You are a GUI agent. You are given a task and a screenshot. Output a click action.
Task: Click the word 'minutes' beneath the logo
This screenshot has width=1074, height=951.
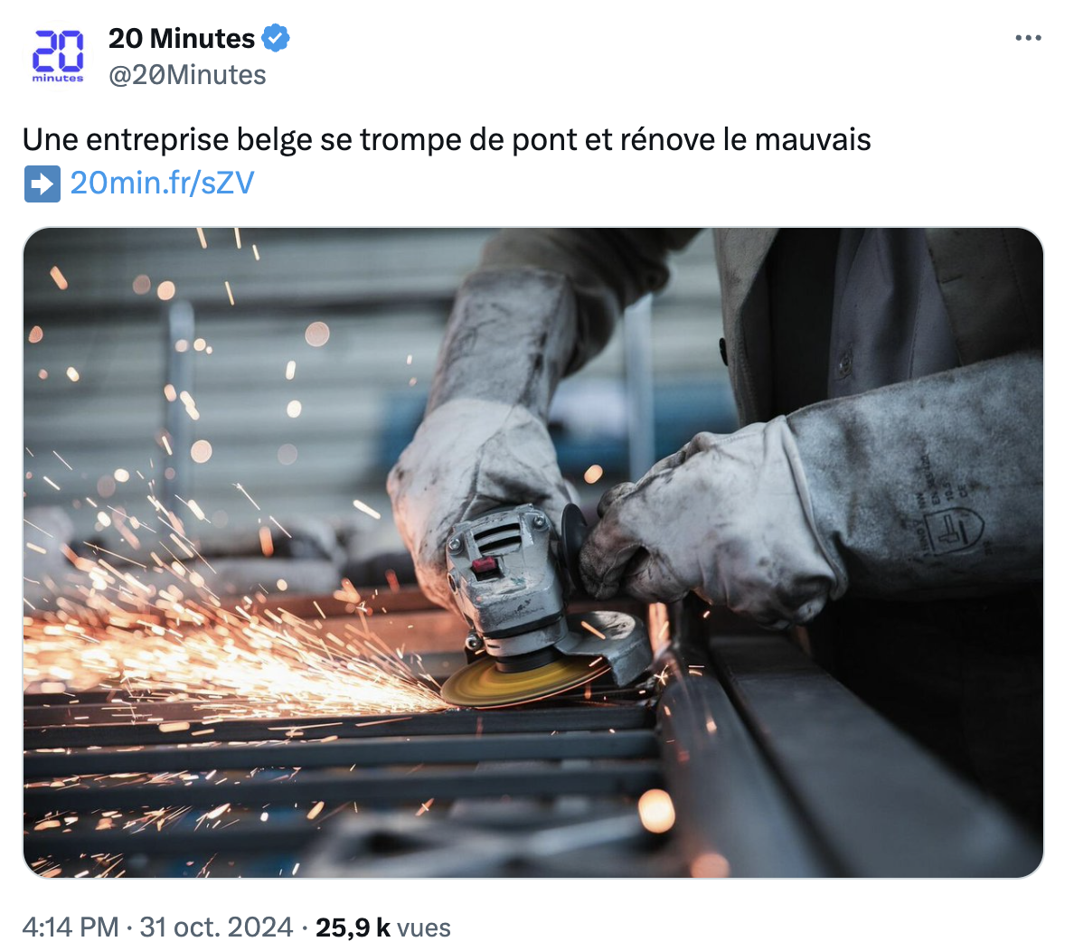click(58, 78)
